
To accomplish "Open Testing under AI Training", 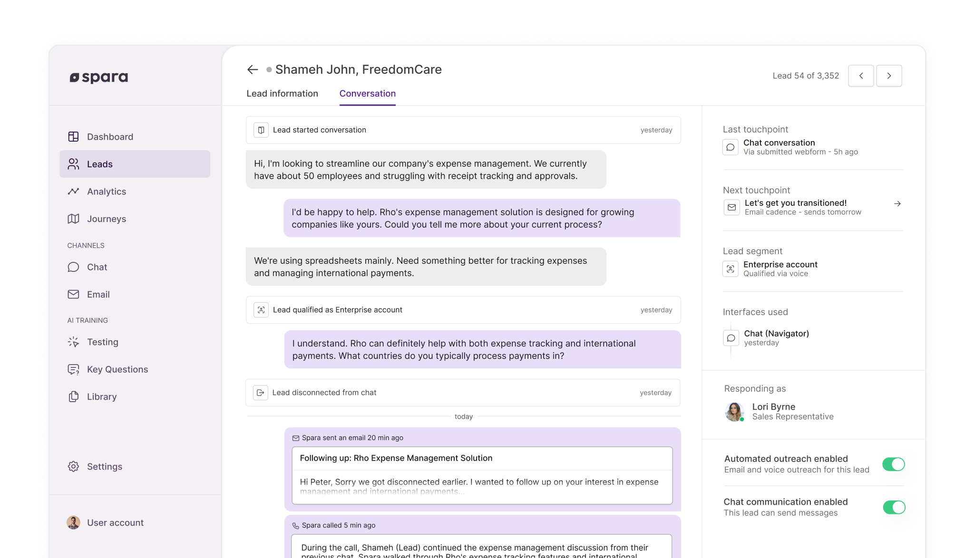I will point(102,342).
